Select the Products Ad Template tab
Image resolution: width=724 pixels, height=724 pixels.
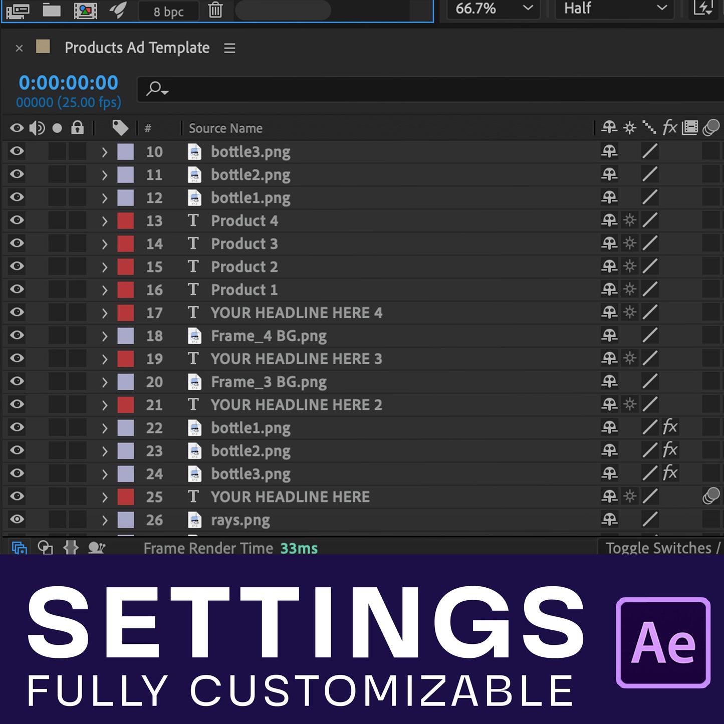click(137, 48)
